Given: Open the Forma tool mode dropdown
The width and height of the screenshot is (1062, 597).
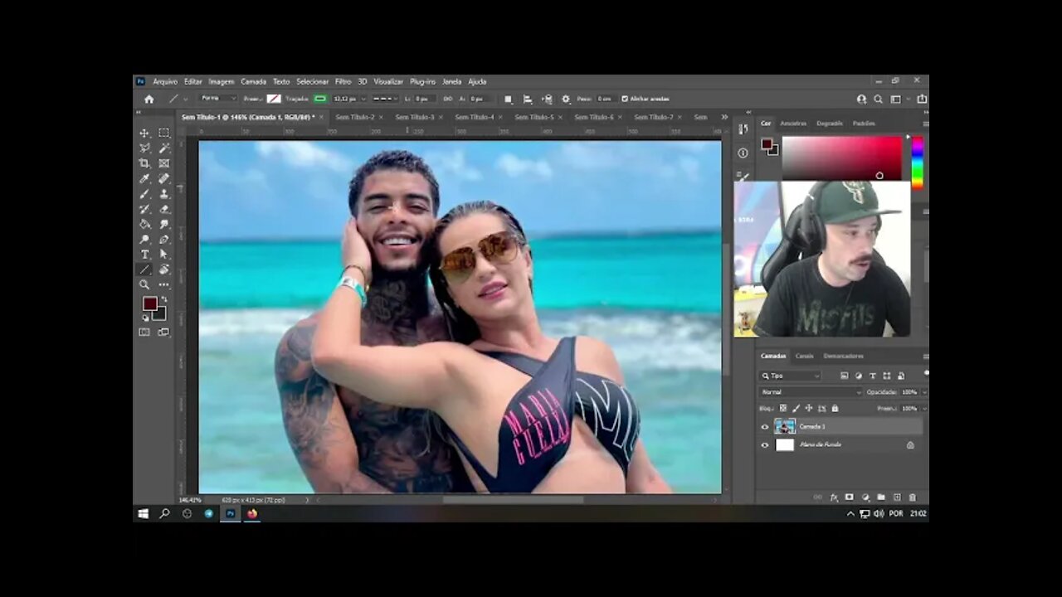Looking at the screenshot, I should (217, 99).
